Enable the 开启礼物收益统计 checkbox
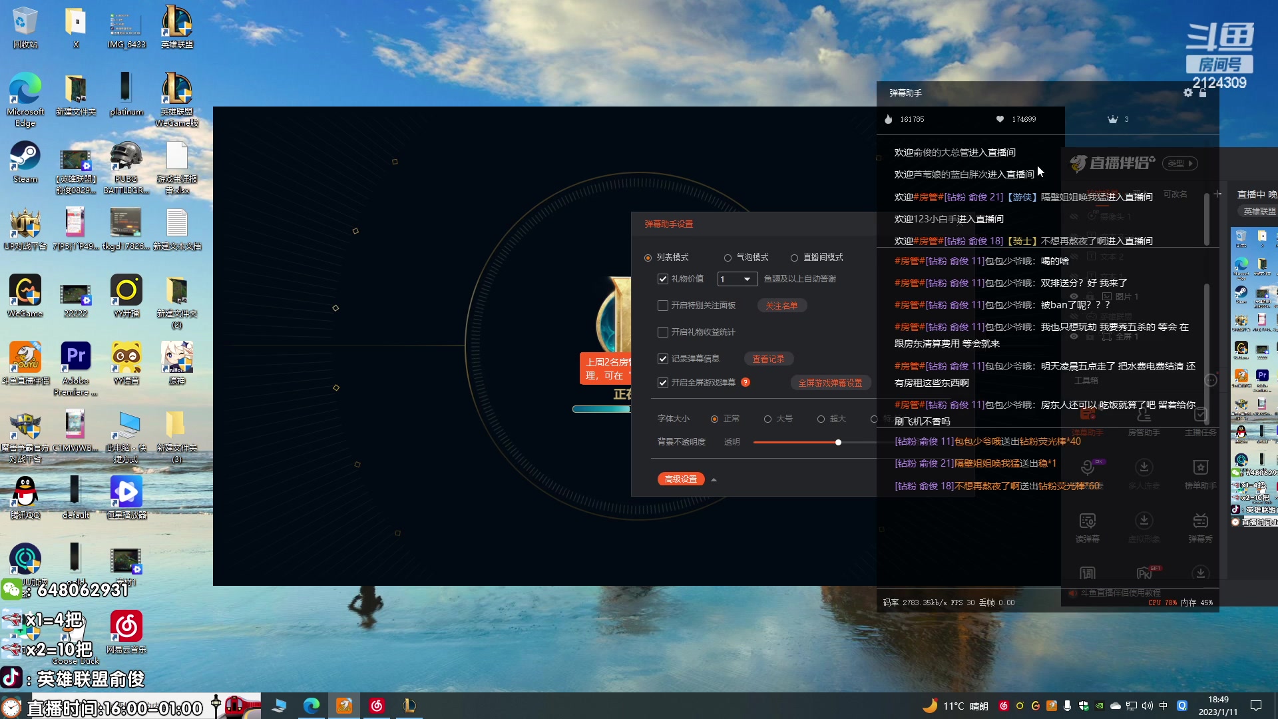 pos(663,332)
